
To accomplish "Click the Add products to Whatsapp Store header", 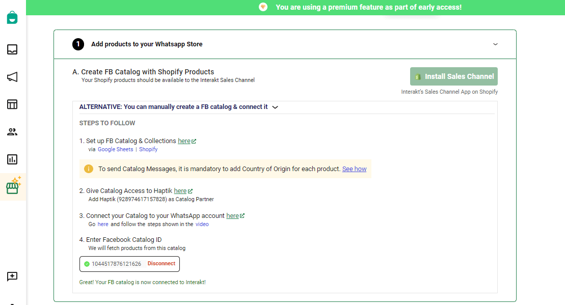I will 147,44.
